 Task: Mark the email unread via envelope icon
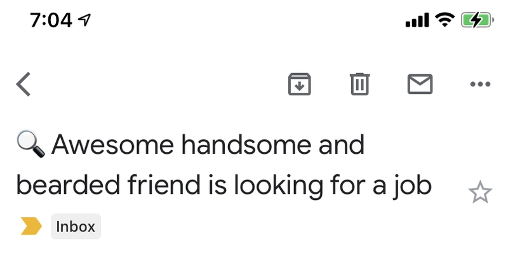(420, 84)
